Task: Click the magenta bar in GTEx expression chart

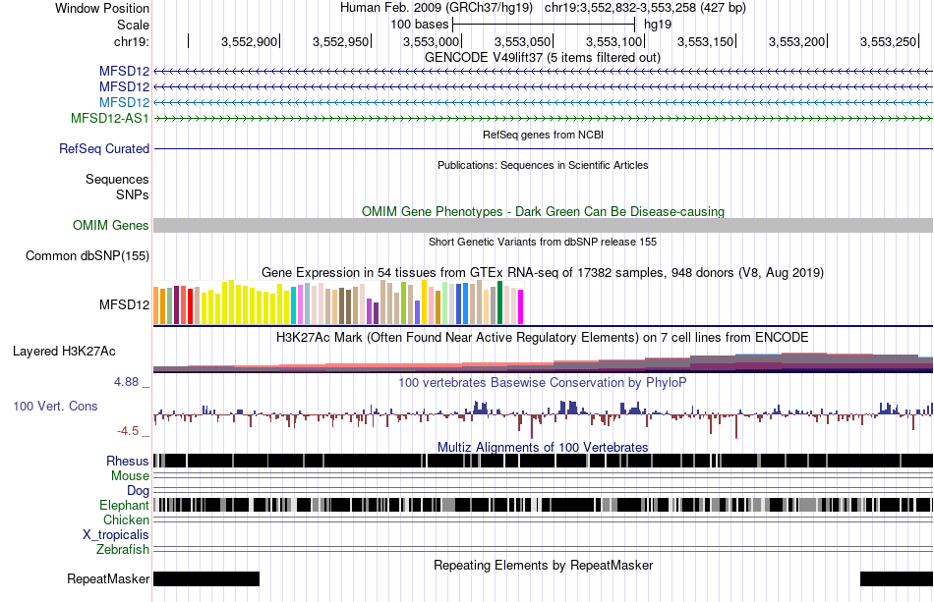Action: click(521, 307)
